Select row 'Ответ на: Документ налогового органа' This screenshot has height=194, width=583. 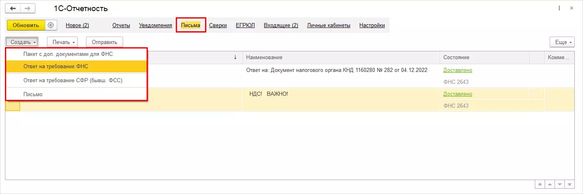tap(337, 70)
